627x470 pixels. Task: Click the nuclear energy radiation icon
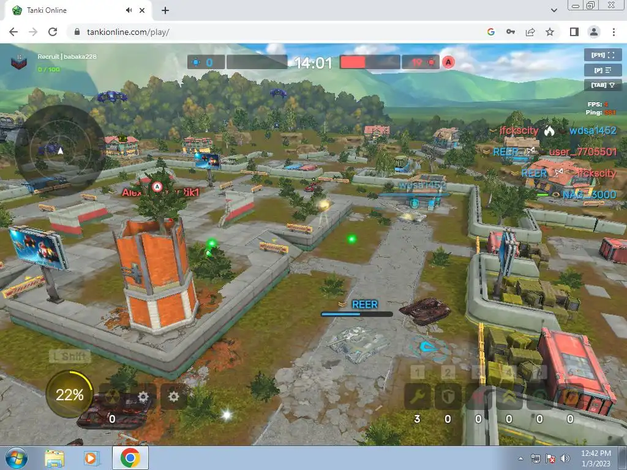[x=113, y=397]
